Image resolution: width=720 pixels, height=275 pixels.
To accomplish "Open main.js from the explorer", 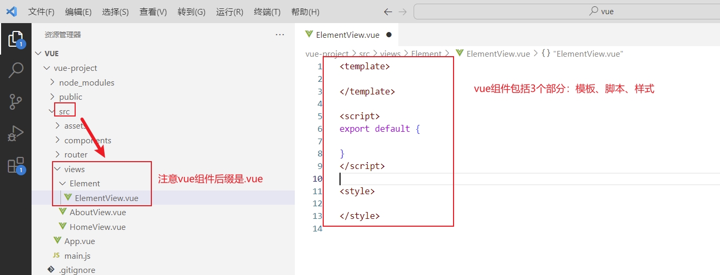I will click(x=77, y=256).
